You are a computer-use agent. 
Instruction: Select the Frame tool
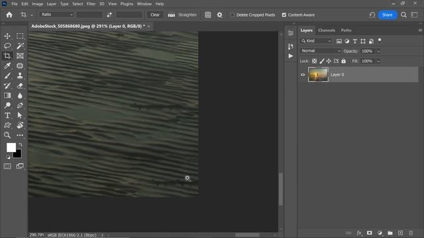point(20,56)
